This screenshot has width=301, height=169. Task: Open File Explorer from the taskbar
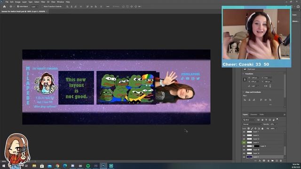pos(34,166)
